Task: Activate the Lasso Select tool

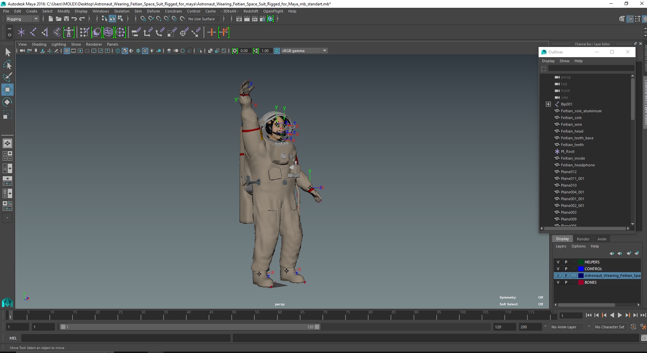Action: (x=7, y=65)
